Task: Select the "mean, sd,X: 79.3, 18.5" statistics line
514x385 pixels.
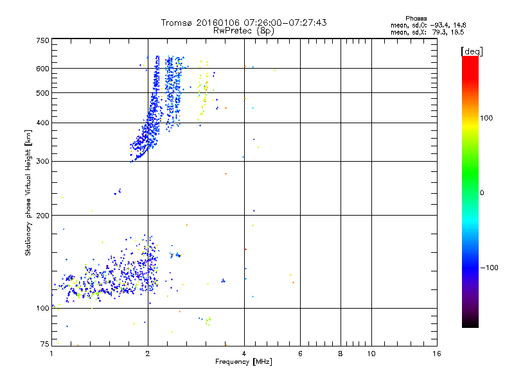Action: (427, 32)
